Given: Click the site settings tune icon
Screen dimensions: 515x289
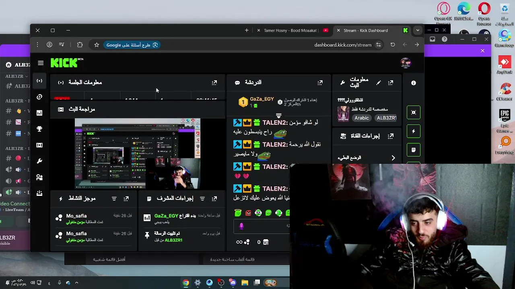Looking at the screenshot, I should (378, 45).
